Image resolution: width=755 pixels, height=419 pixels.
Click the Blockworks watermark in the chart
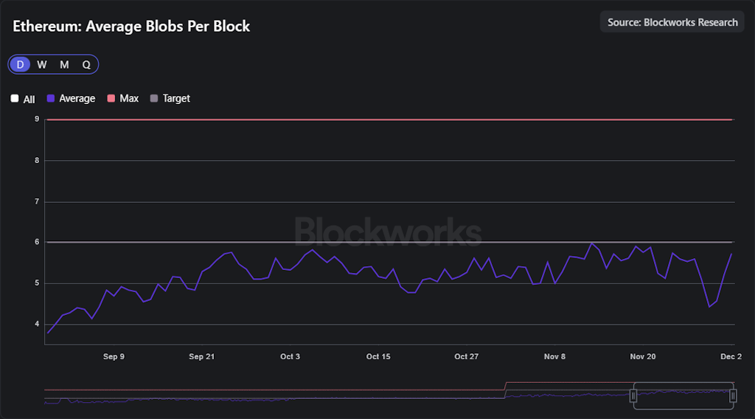pyautogui.click(x=389, y=231)
